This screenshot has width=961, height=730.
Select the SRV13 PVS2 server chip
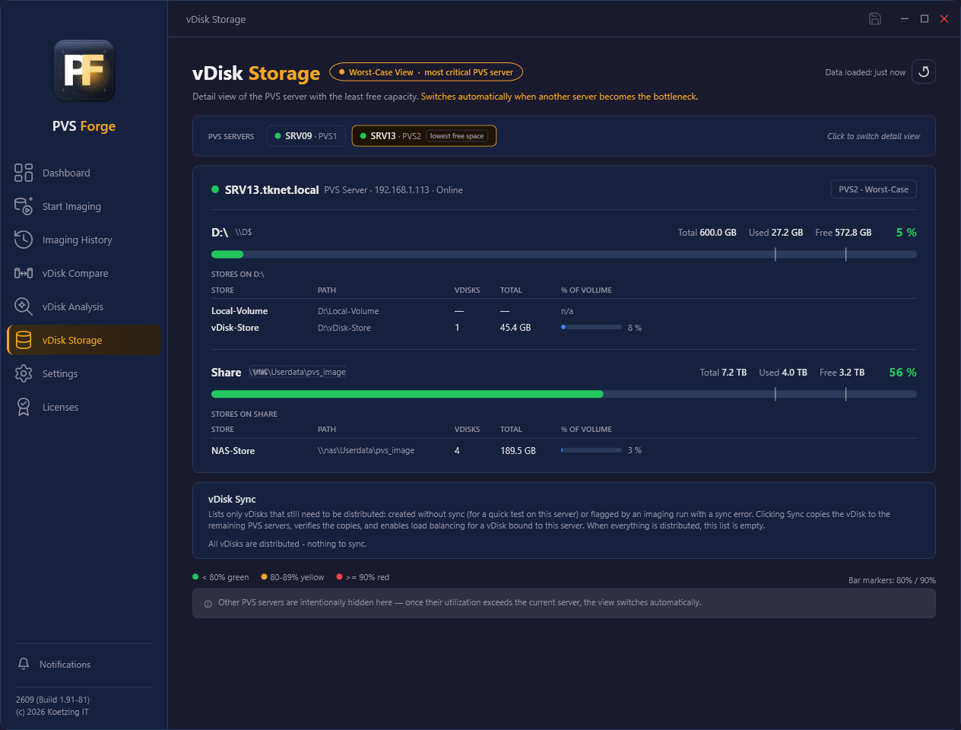(424, 136)
